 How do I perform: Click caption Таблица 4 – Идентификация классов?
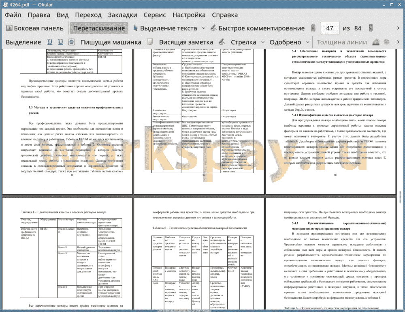click(64, 212)
